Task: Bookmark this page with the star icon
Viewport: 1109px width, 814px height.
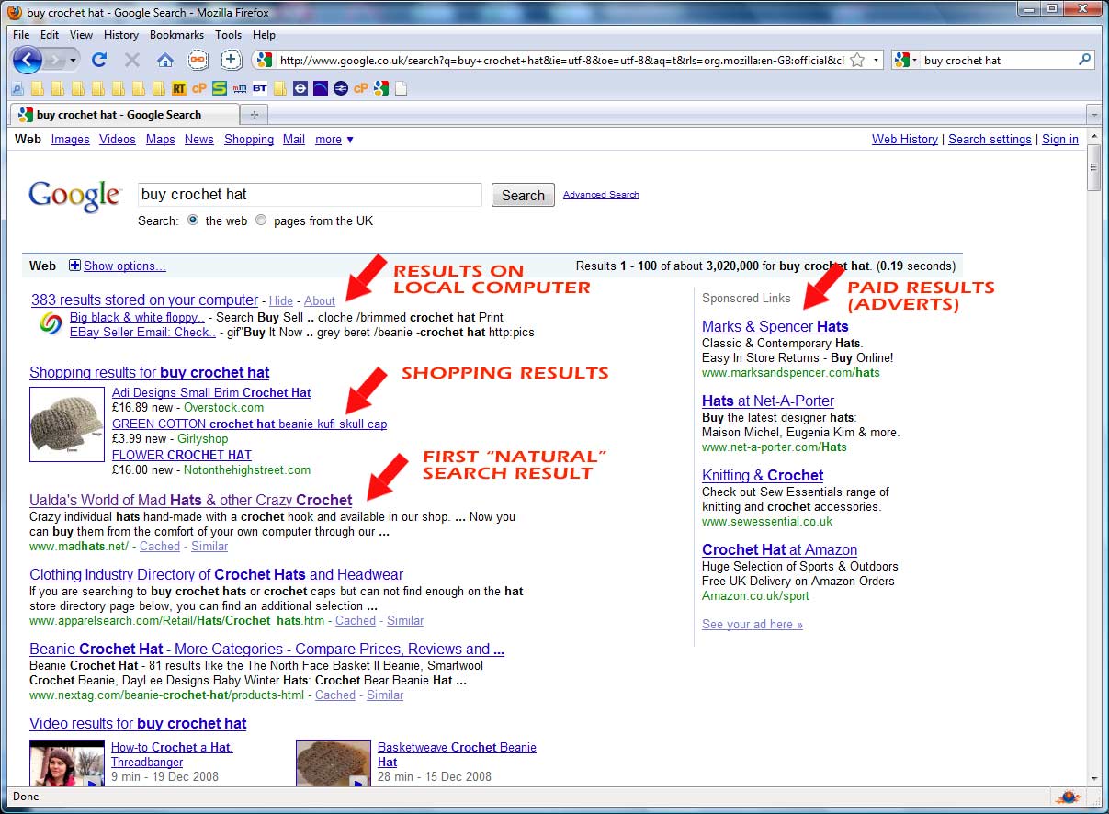Action: 857,61
